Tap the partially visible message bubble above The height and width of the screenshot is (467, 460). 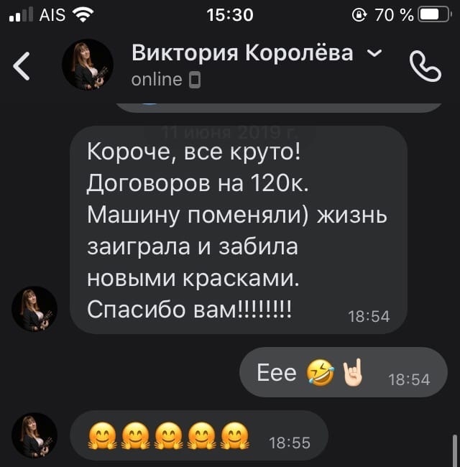(x=279, y=108)
